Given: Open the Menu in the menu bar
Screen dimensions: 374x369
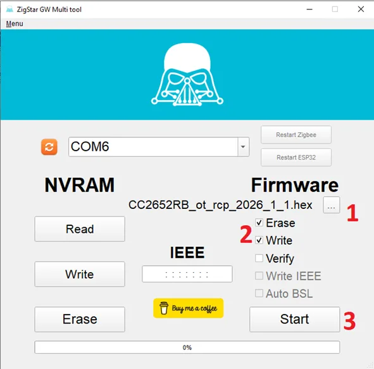Looking at the screenshot, I should (x=15, y=23).
